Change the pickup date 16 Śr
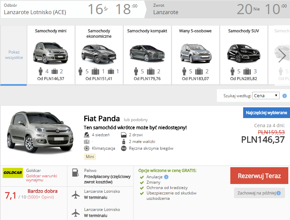Viewport: 290px width, 220px height. click(x=98, y=9)
